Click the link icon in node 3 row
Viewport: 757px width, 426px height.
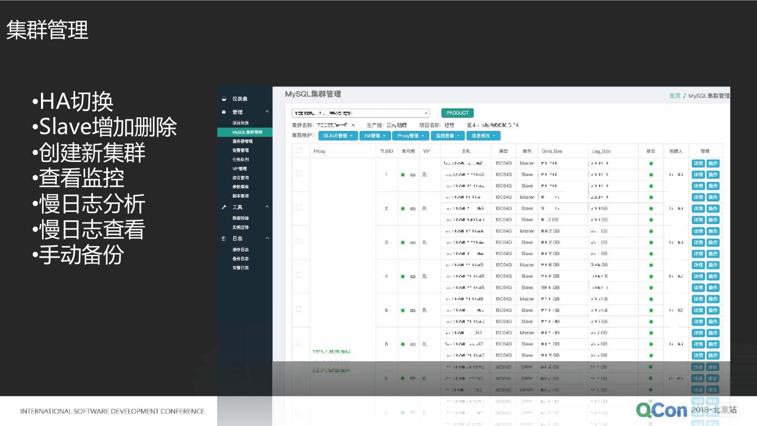[413, 242]
